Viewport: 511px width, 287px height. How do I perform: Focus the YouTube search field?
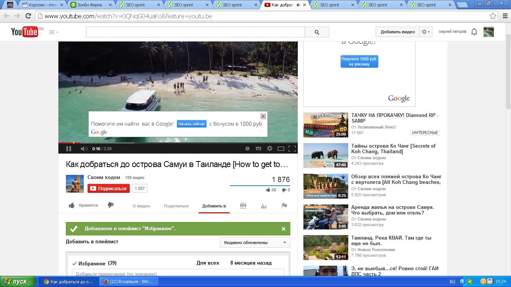[195, 32]
